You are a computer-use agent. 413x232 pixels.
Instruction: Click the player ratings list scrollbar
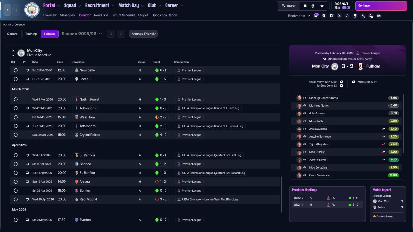pos(404,124)
